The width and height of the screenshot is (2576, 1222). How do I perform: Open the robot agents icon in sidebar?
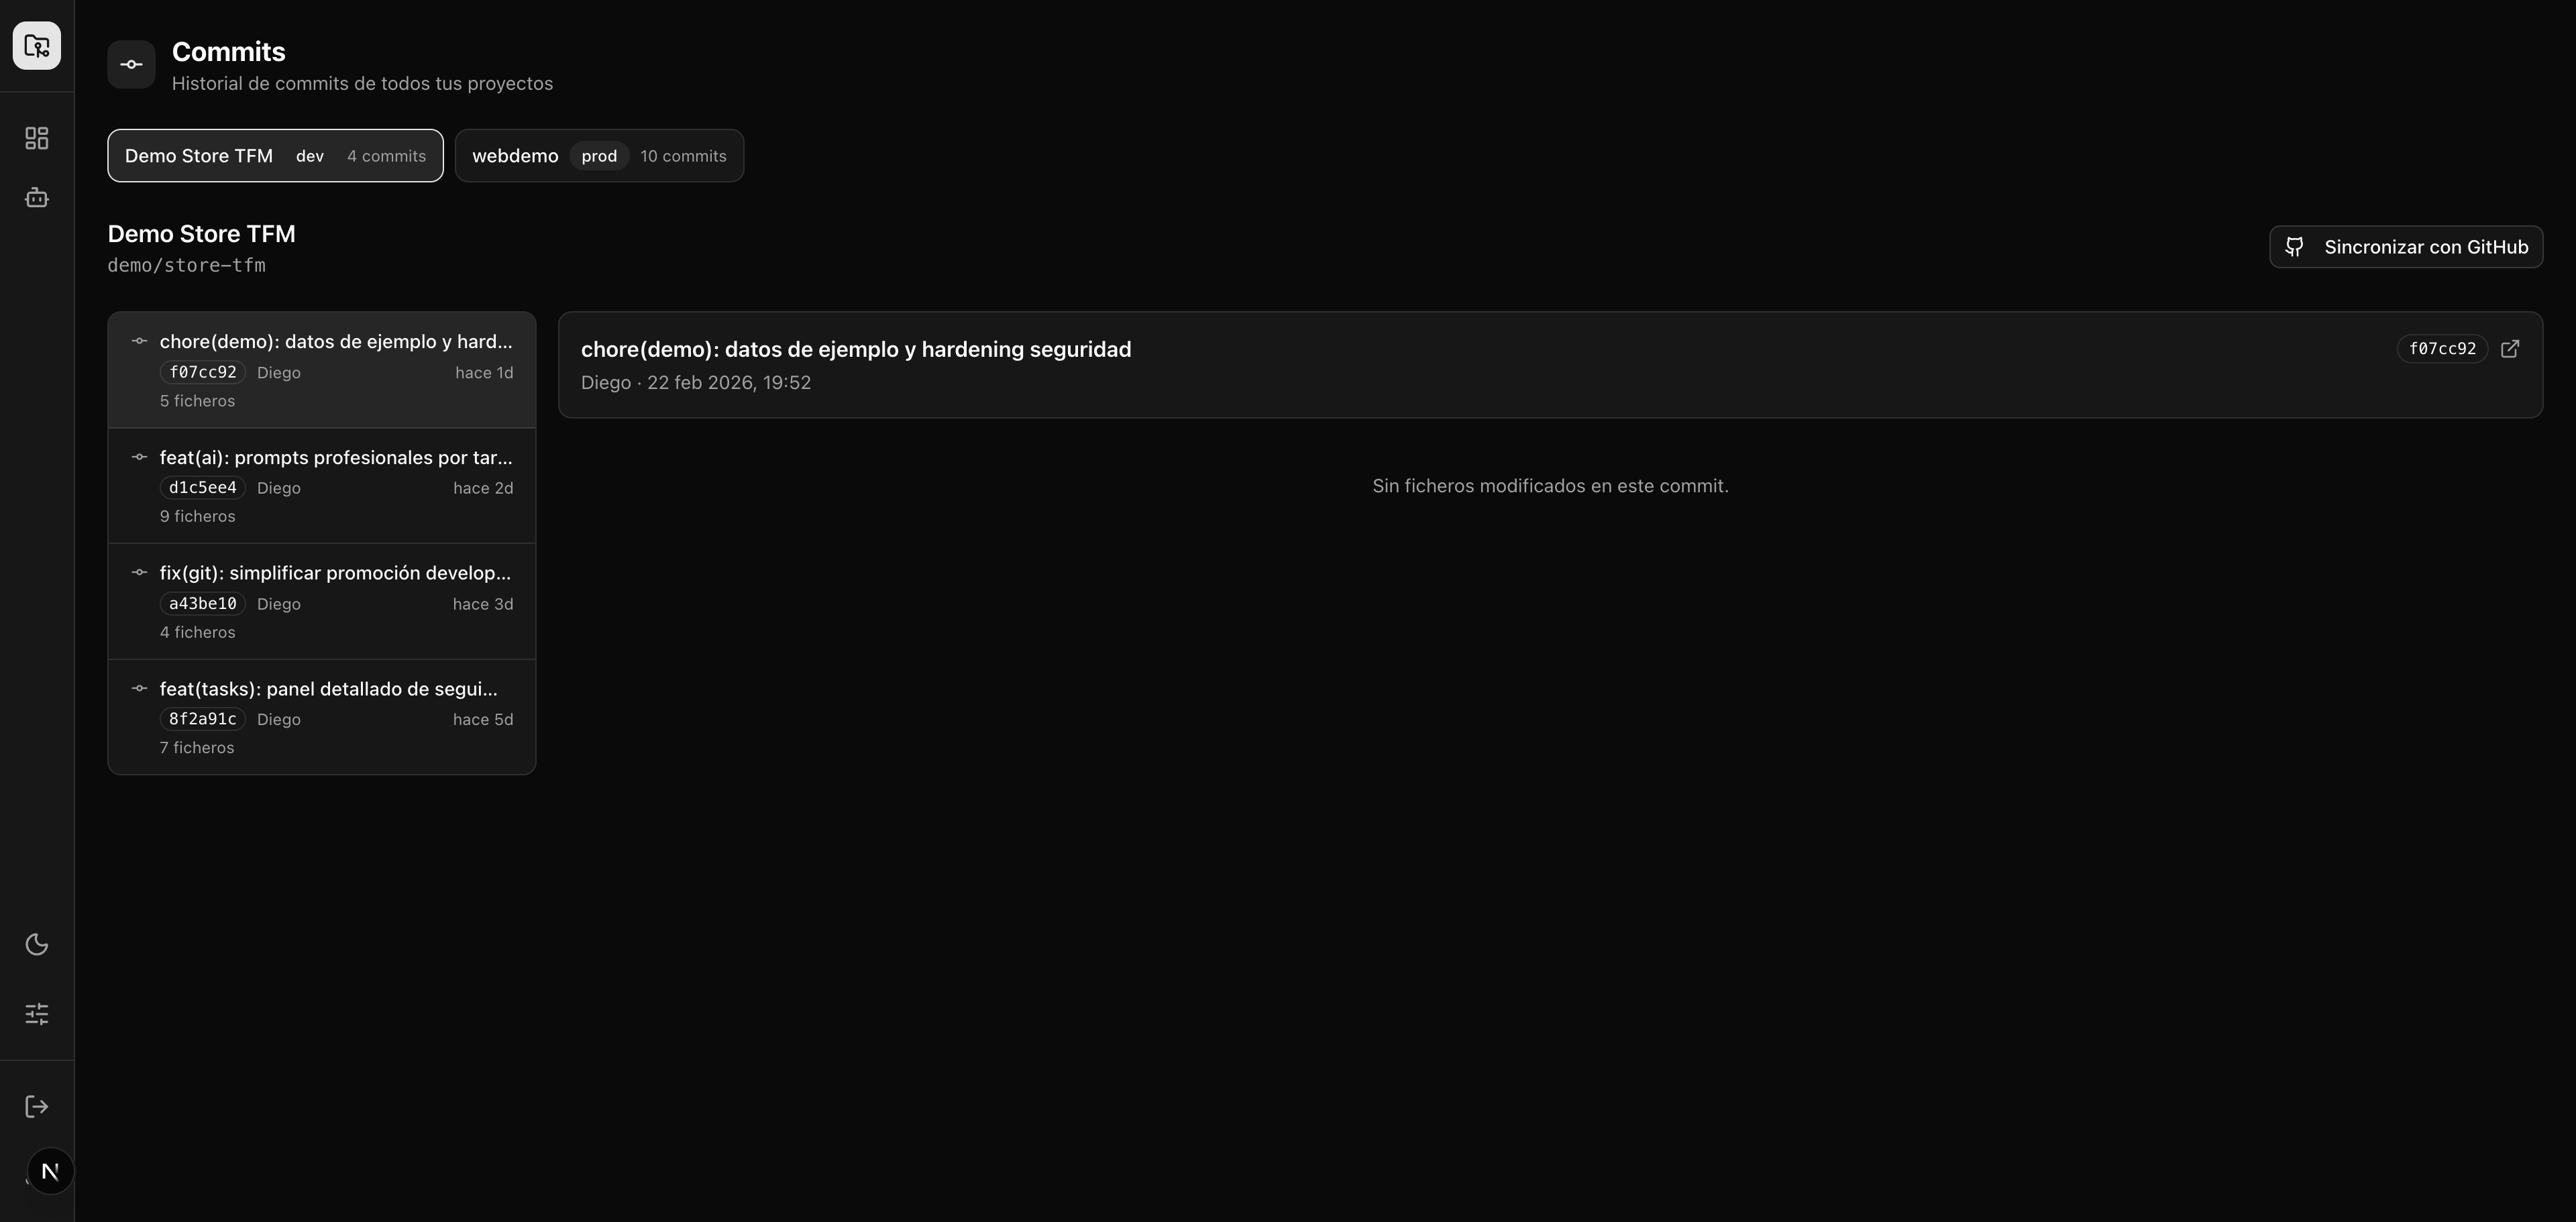[37, 198]
